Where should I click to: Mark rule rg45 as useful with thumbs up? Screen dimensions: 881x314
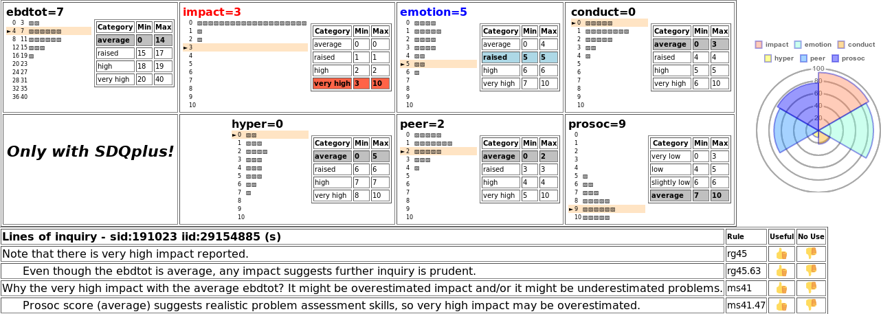781,254
